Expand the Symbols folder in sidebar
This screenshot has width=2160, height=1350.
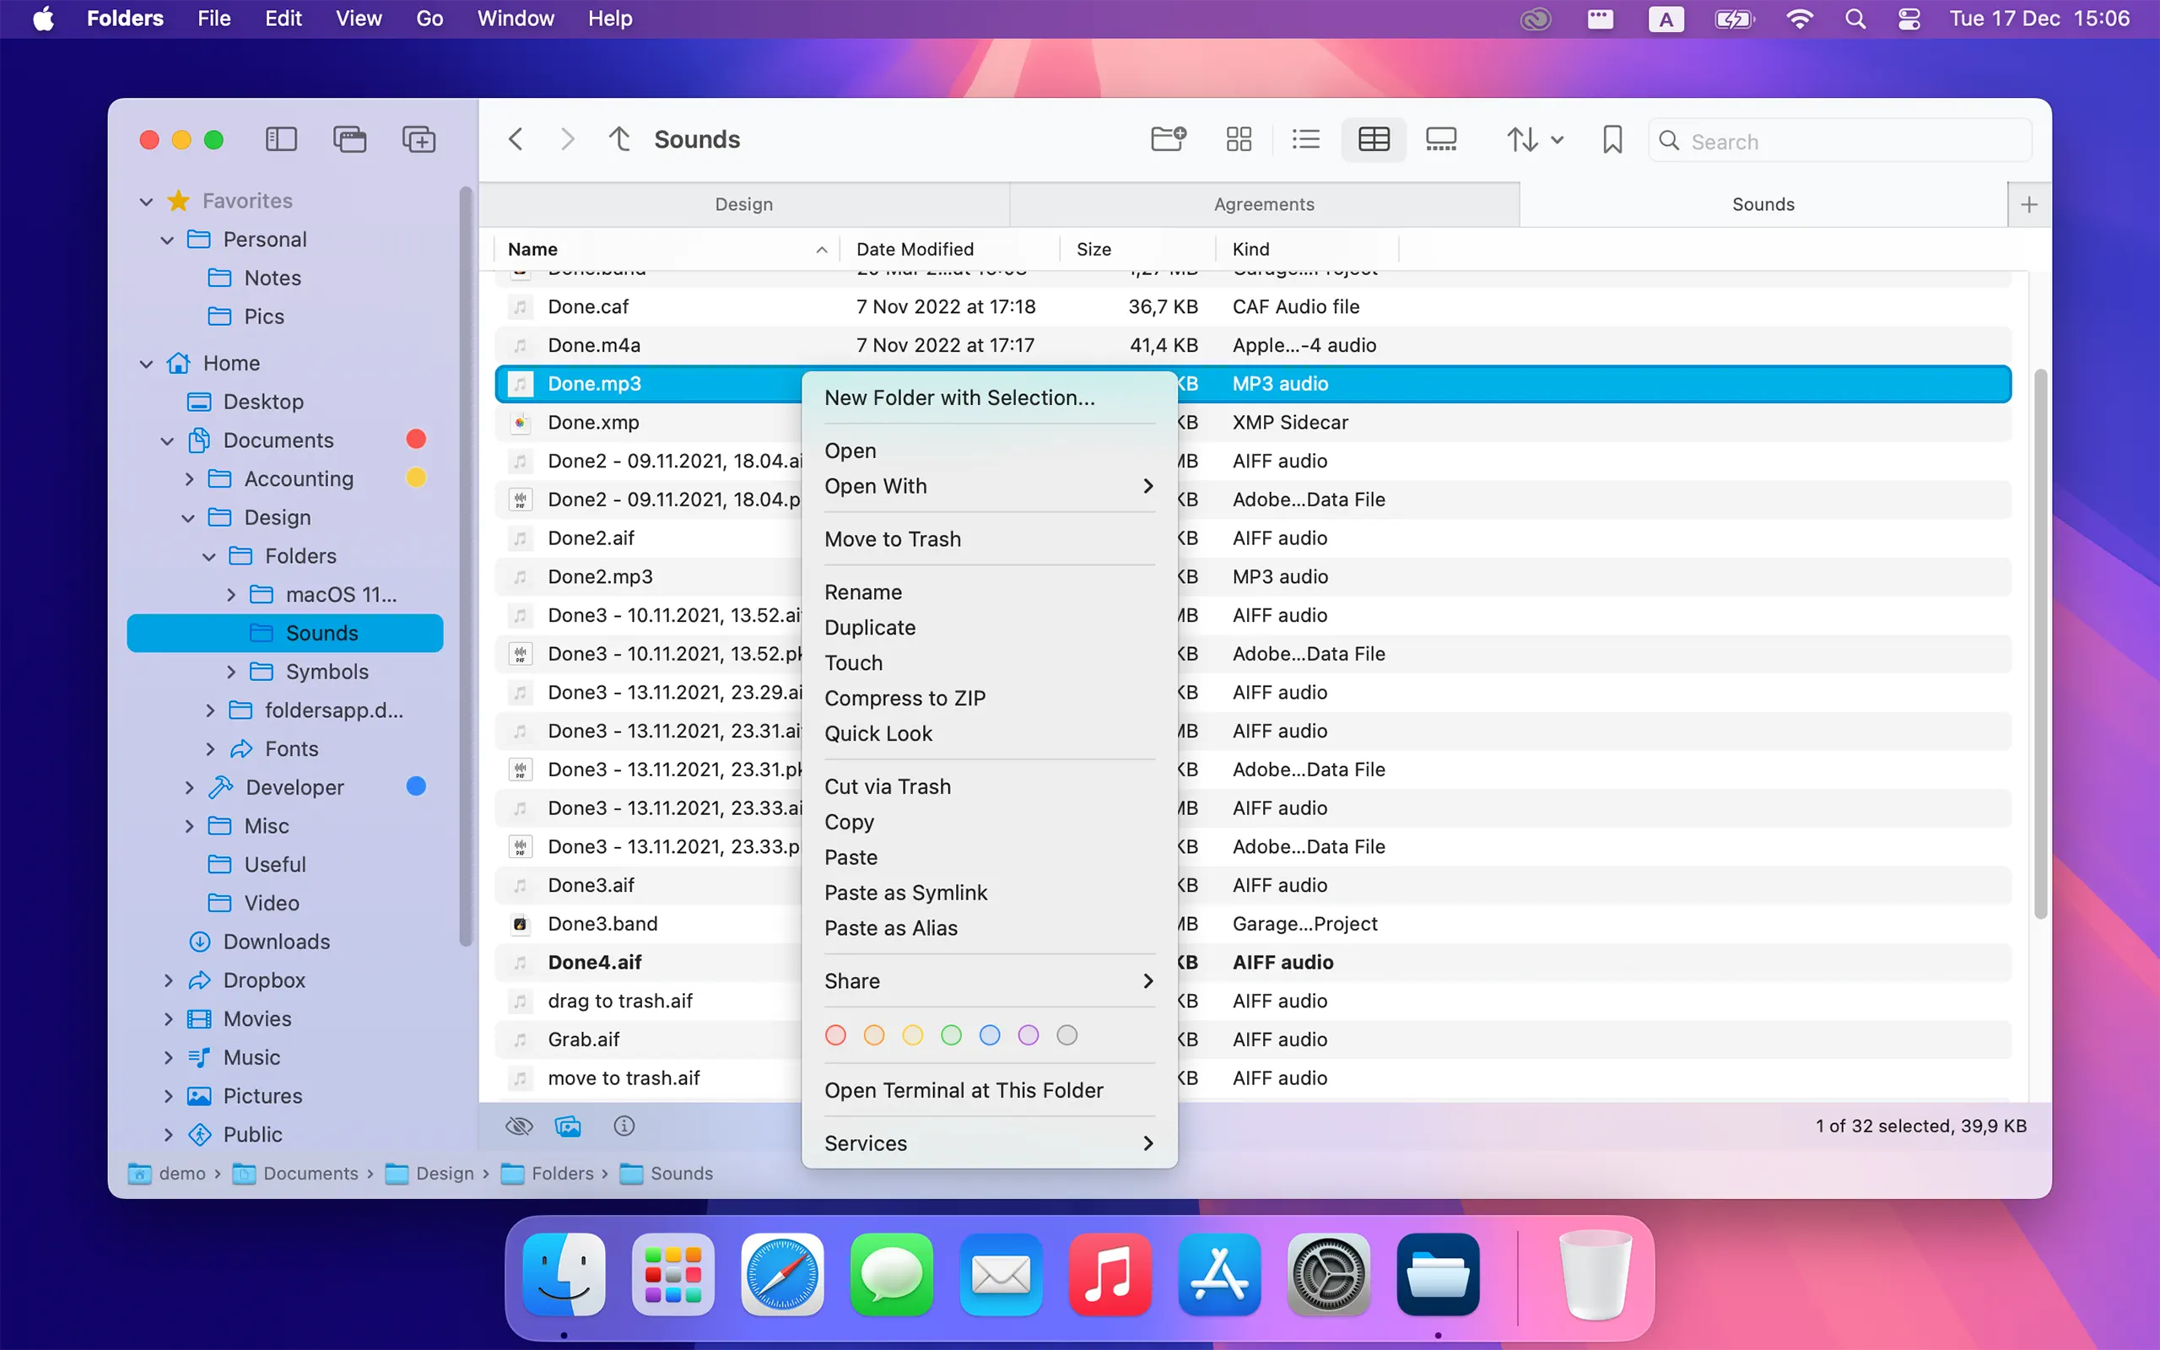231,672
